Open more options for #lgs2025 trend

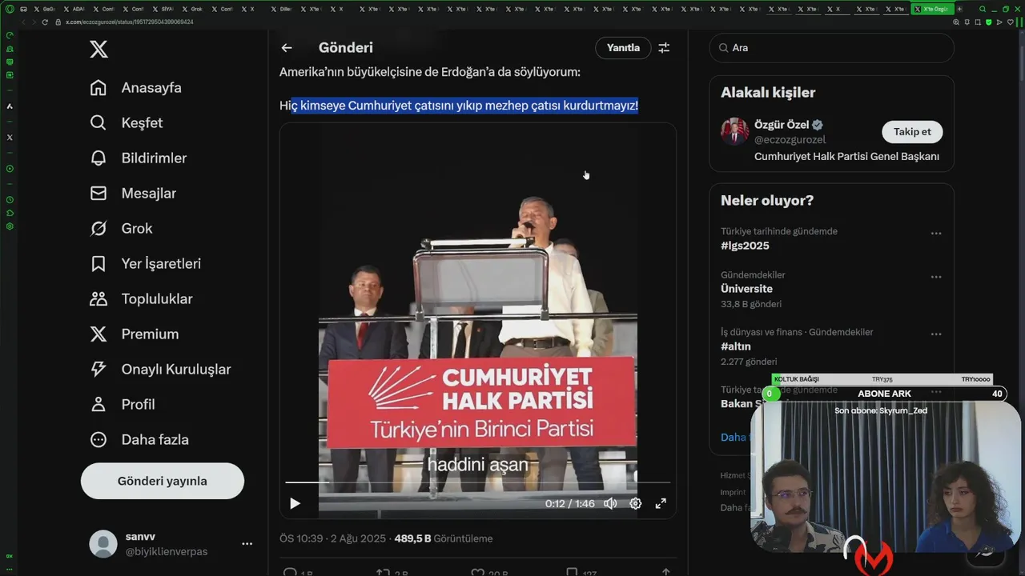[935, 234]
